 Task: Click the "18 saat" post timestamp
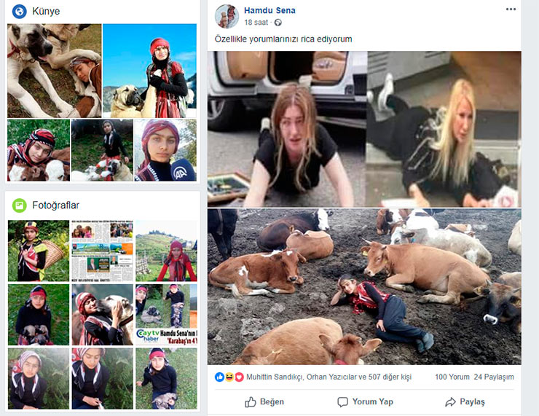(x=256, y=23)
